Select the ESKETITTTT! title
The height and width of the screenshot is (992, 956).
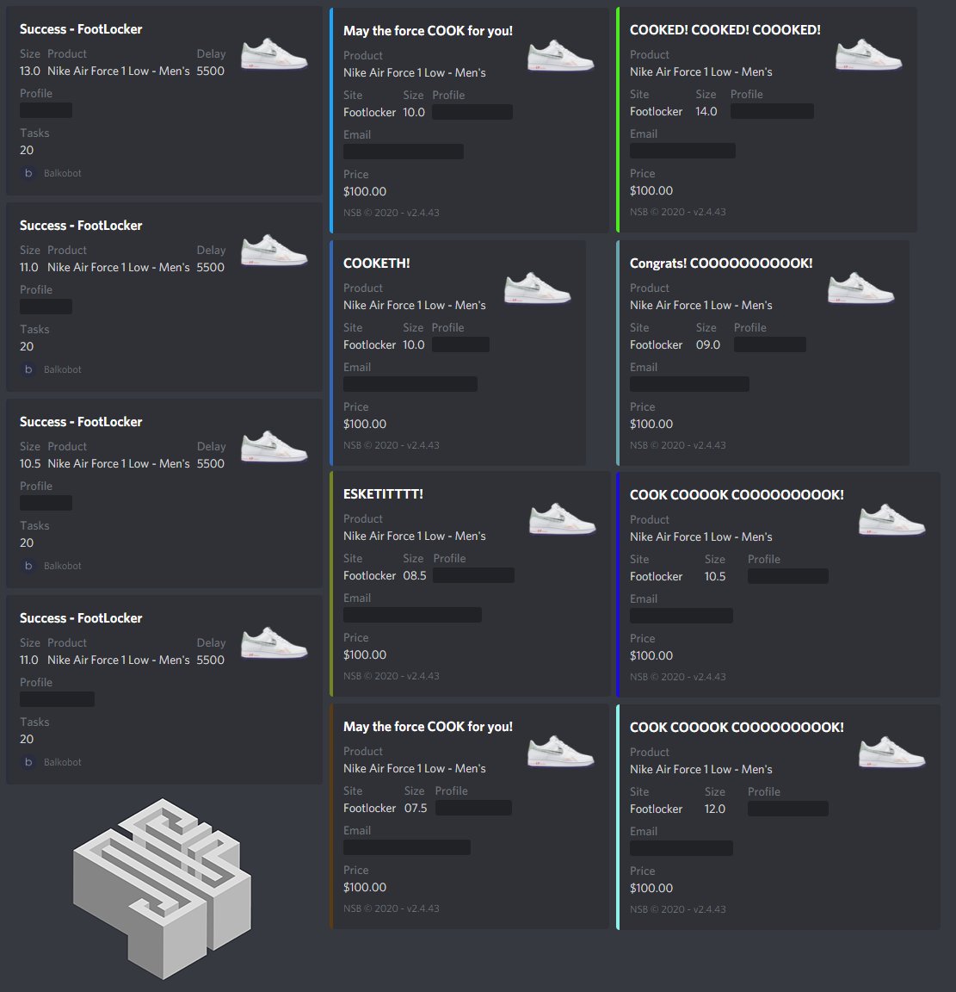(383, 494)
